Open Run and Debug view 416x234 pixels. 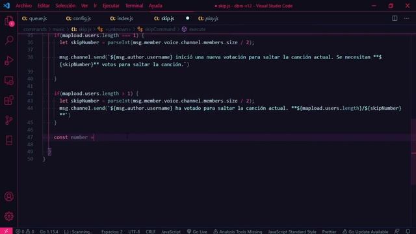(x=8, y=60)
